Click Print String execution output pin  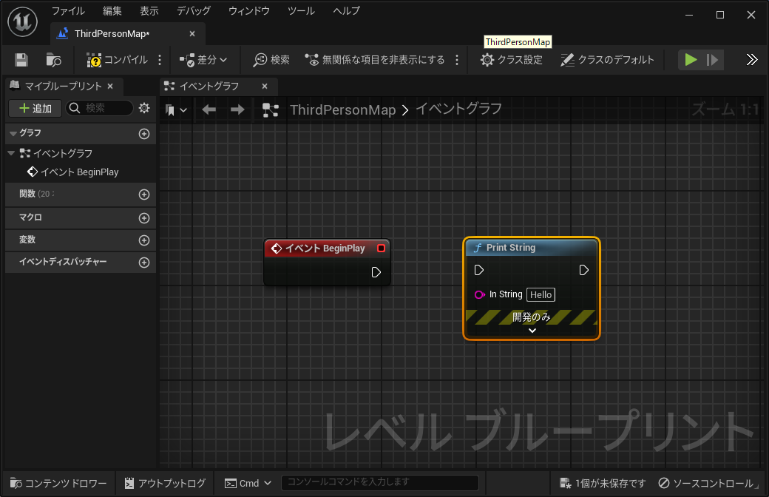(x=583, y=270)
